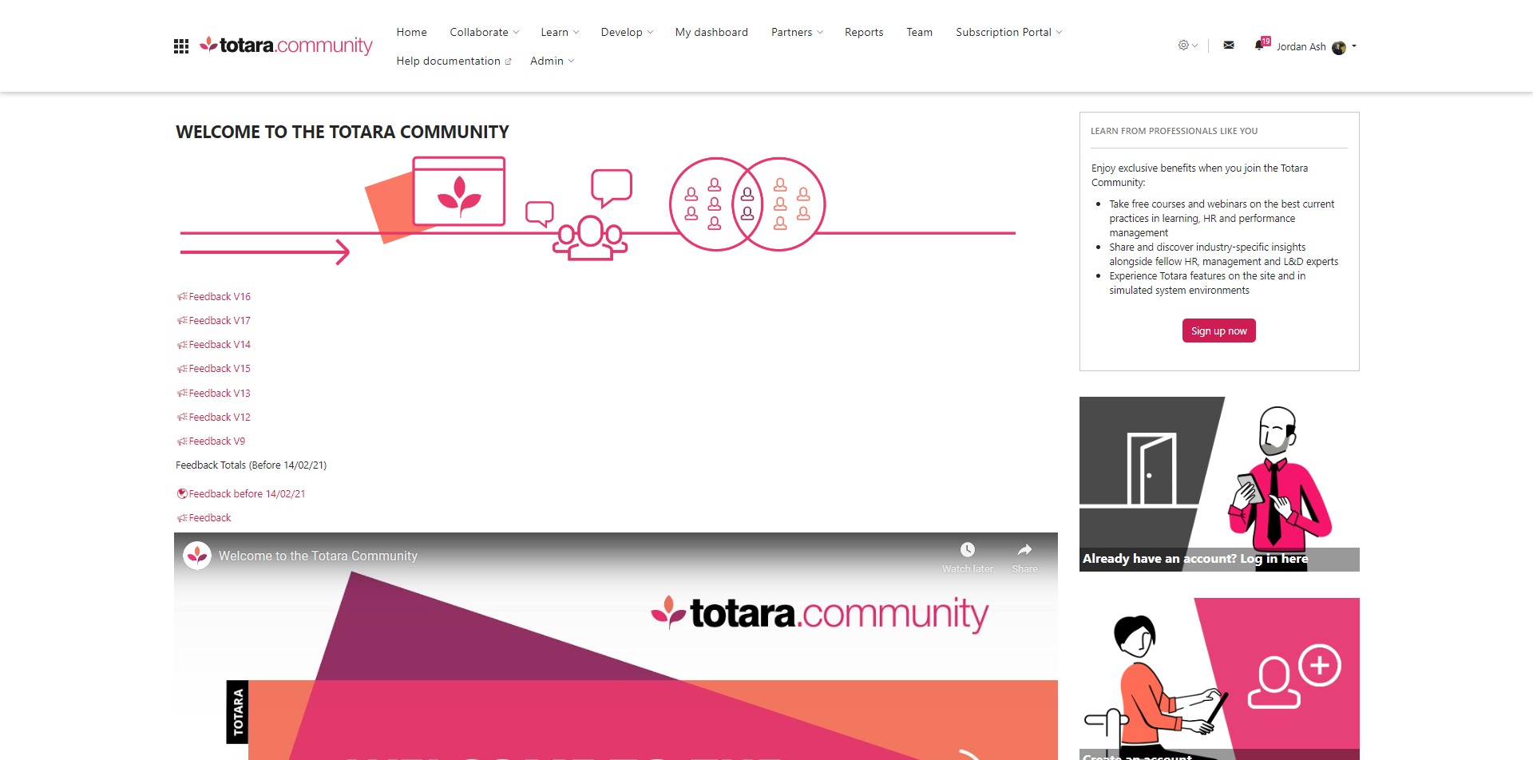Image resolution: width=1533 pixels, height=760 pixels.
Task: Open the Feedback V14 link
Action: pyautogui.click(x=220, y=344)
